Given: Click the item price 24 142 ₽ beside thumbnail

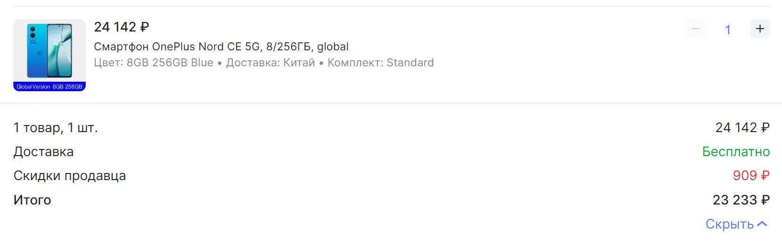Looking at the screenshot, I should (121, 27).
